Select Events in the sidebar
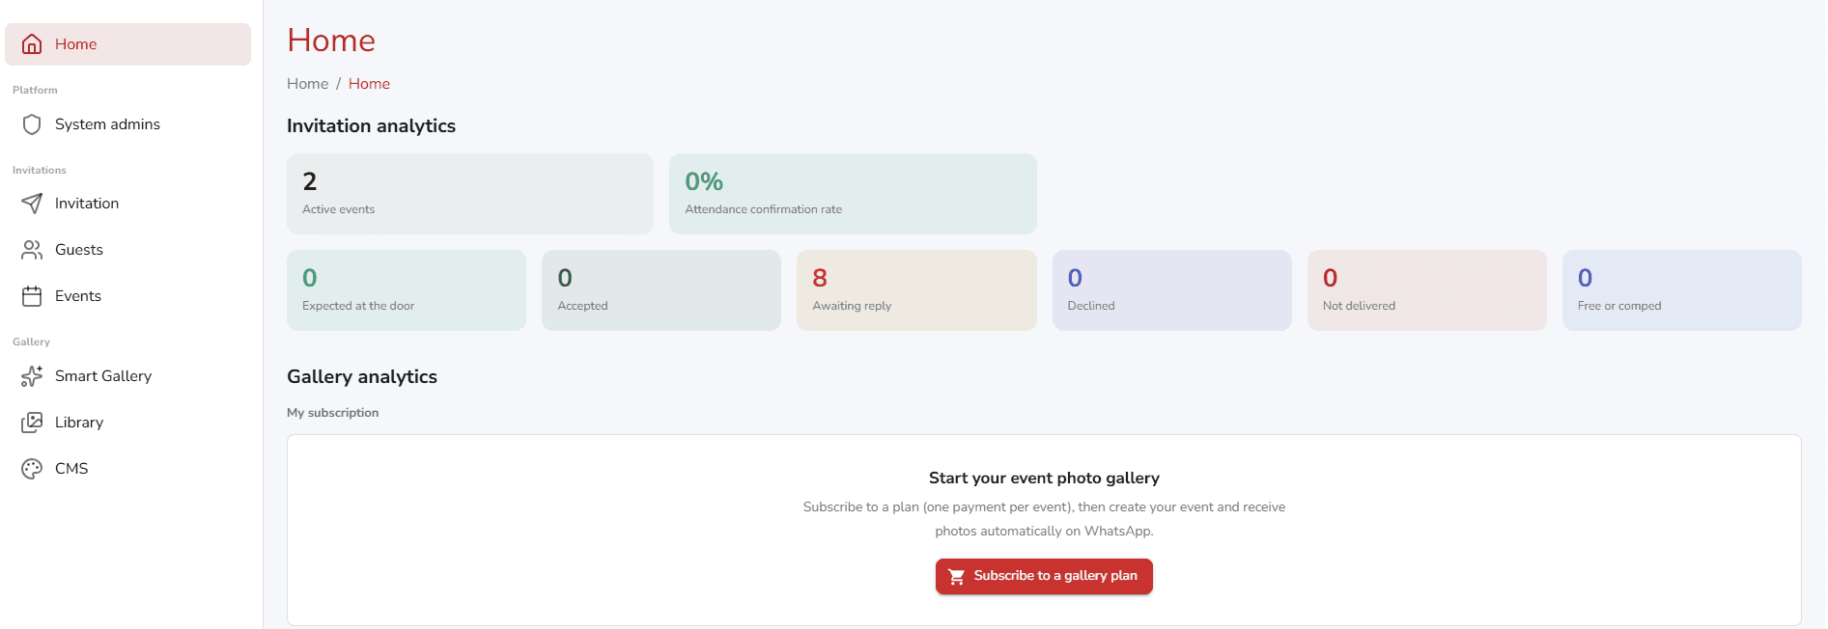This screenshot has width=1828, height=629. [127, 296]
